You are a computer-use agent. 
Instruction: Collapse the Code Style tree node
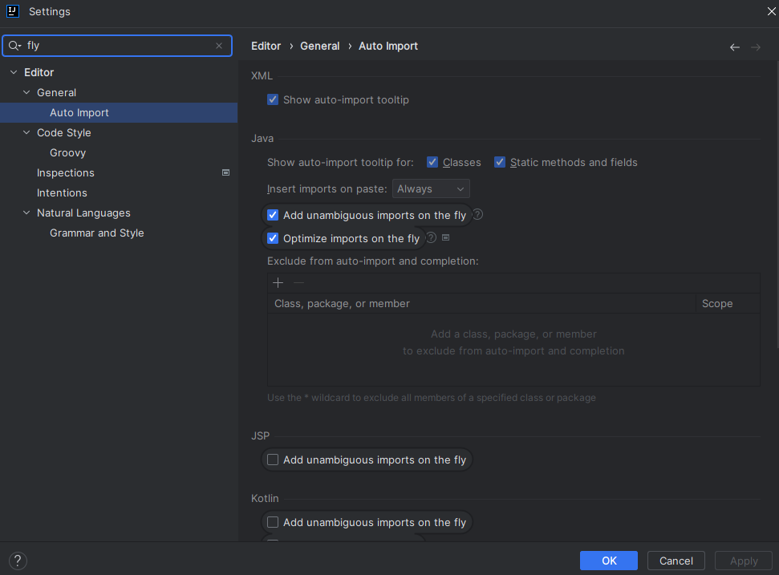click(26, 133)
